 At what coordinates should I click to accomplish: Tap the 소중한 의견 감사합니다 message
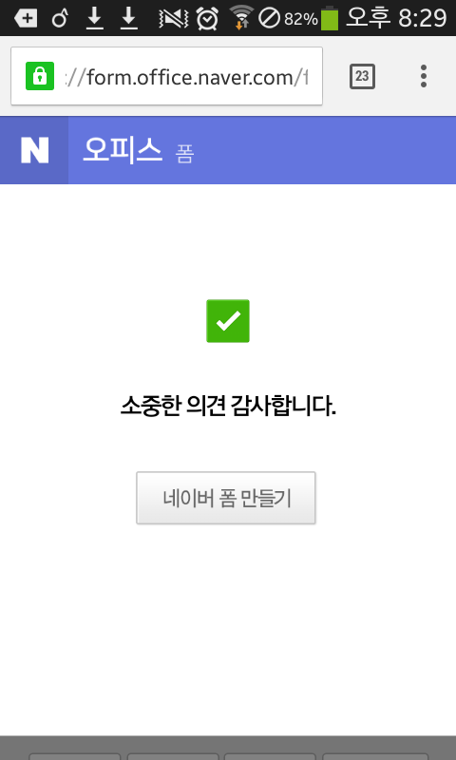[228, 407]
